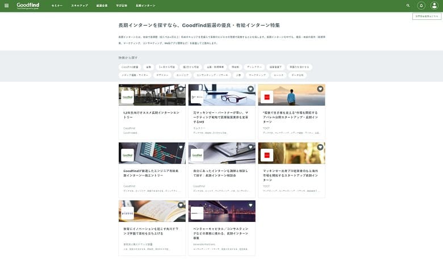
Task: Click red TOOT logo badge on mountain card
Action: [267, 97]
